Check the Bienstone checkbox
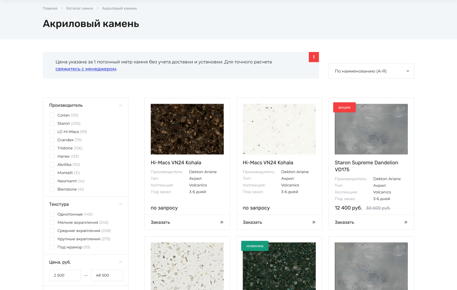The width and height of the screenshot is (457, 290). [x=52, y=189]
